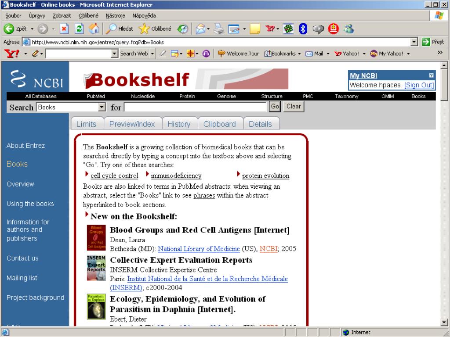The width and height of the screenshot is (450, 337).
Task: Click the red download icon
Action: (x=333, y=29)
